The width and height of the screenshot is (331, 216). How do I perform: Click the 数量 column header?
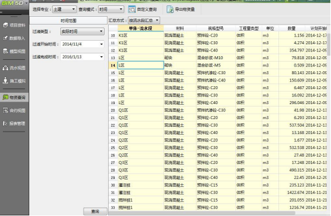point(292,28)
